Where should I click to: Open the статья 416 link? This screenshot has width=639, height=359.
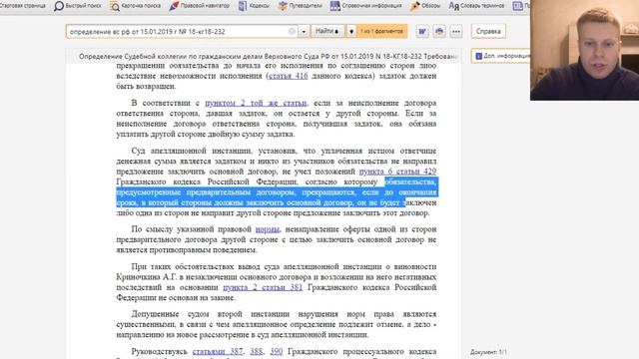click(288, 76)
